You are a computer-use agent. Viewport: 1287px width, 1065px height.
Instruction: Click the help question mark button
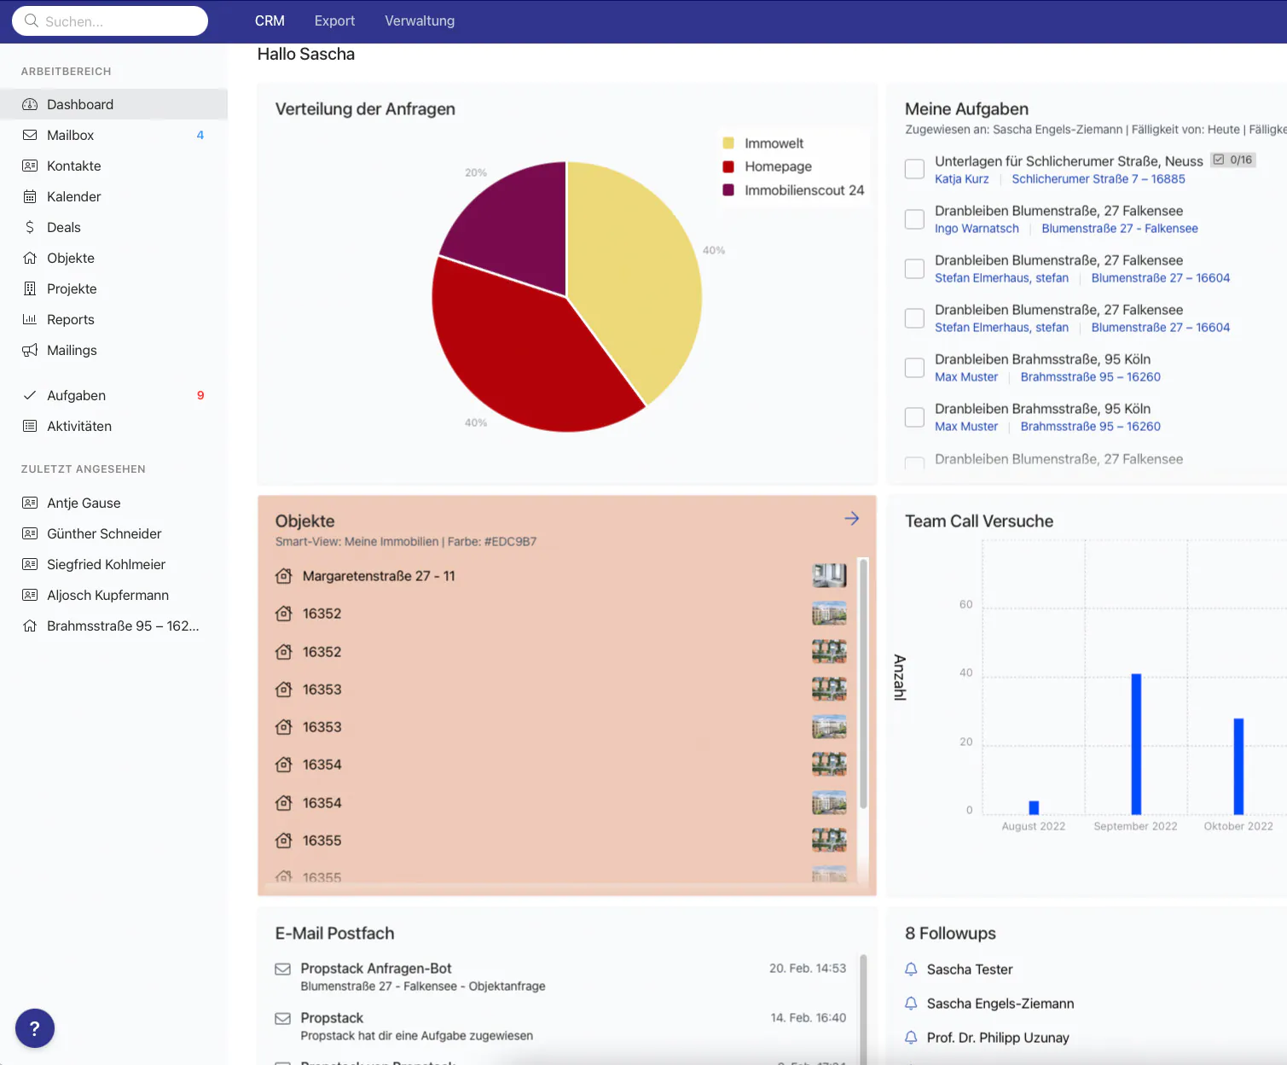point(35,1028)
